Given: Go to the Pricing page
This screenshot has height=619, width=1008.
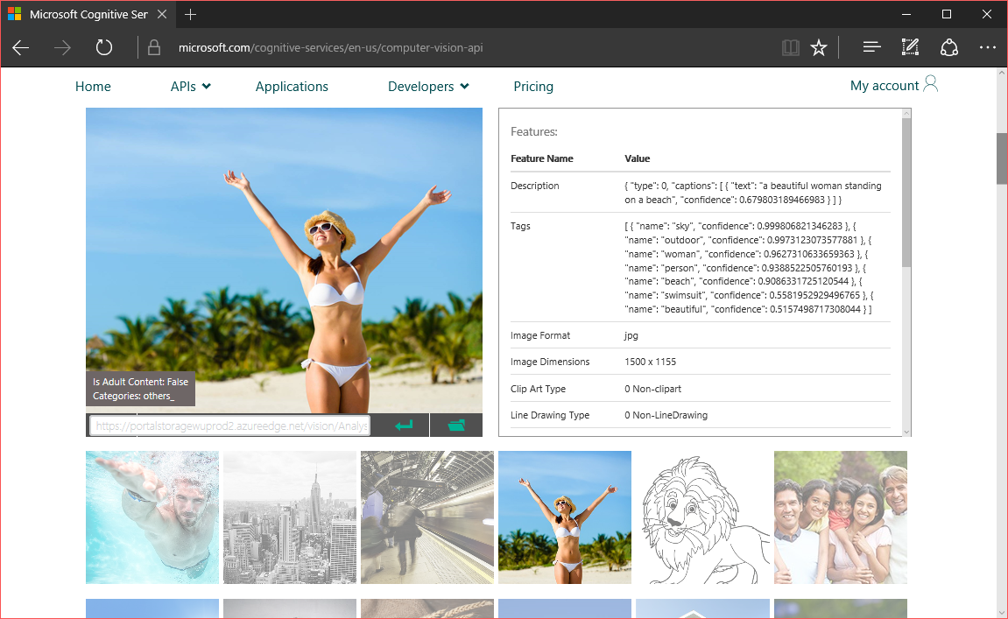Looking at the screenshot, I should [x=533, y=87].
